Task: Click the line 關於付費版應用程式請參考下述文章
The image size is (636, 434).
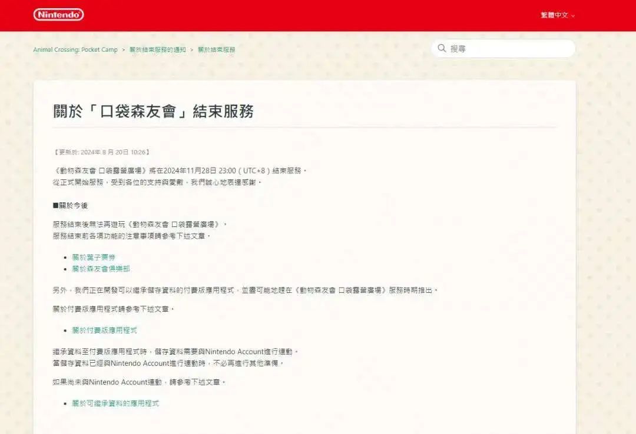Action: click(x=114, y=309)
